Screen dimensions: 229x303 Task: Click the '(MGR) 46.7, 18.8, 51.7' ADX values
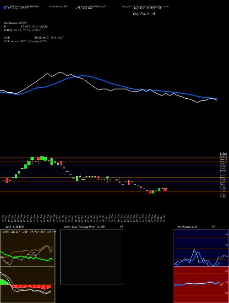coord(49,38)
